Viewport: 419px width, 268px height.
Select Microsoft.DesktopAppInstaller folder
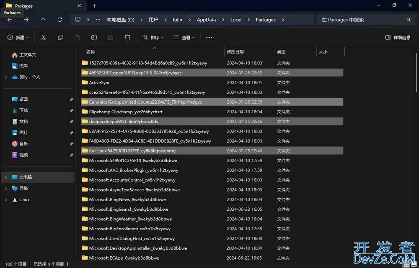(212, 248)
